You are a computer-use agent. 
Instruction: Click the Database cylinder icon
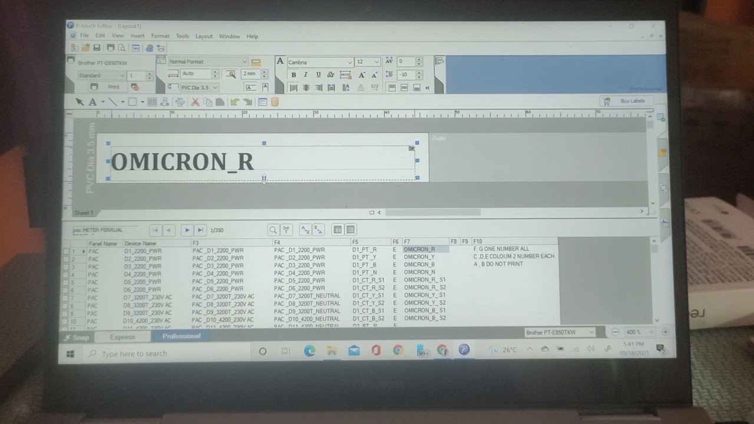(x=274, y=102)
